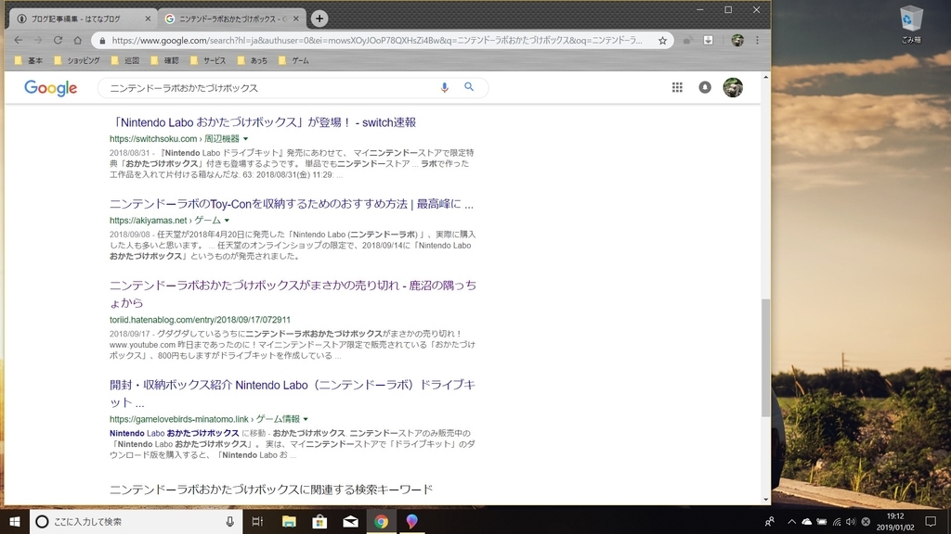The image size is (951, 534).
Task: Open the 開封・収納ボックス紹介 result
Action: [293, 393]
